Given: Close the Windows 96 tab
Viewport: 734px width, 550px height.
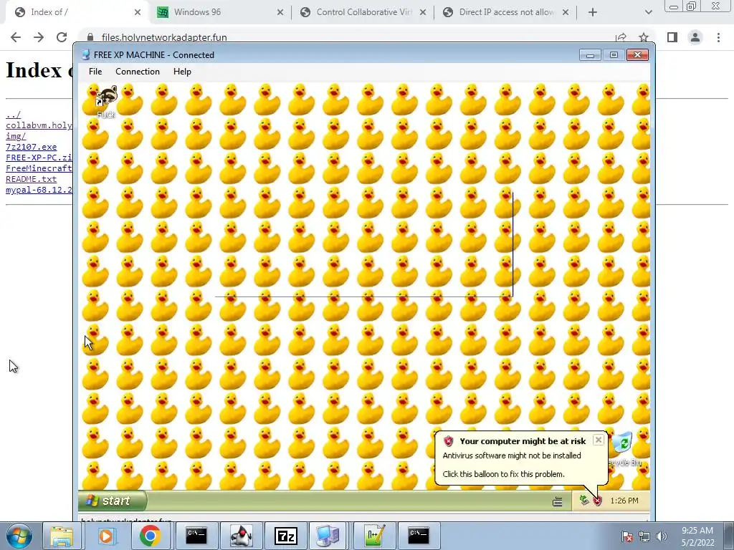Looking at the screenshot, I should [280, 13].
